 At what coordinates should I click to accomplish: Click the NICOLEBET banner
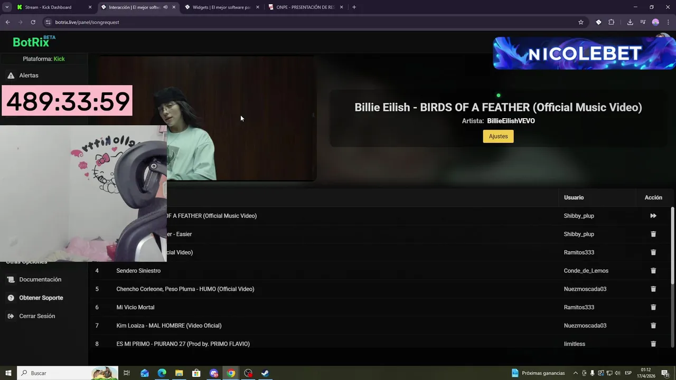[x=584, y=53]
